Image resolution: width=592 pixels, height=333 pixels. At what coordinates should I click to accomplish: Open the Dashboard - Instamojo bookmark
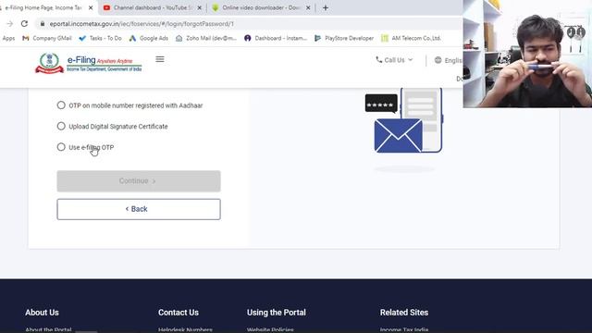tap(276, 38)
